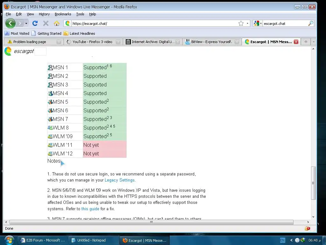Image resolution: width=326 pixels, height=245 pixels.
Task: Click the 06:48 clock in the tray
Action: pos(315,240)
